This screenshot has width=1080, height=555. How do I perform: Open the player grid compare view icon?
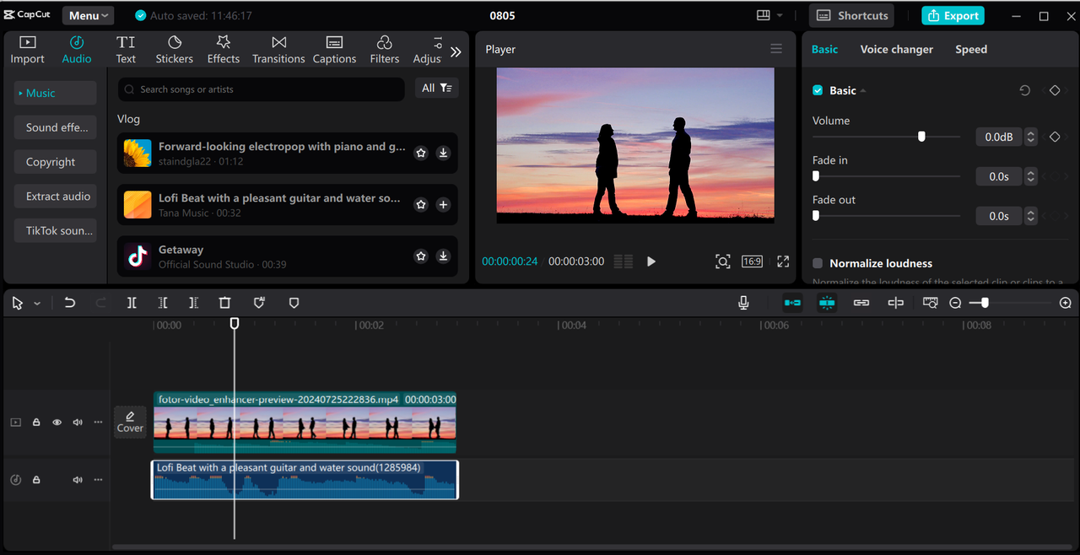coord(624,261)
